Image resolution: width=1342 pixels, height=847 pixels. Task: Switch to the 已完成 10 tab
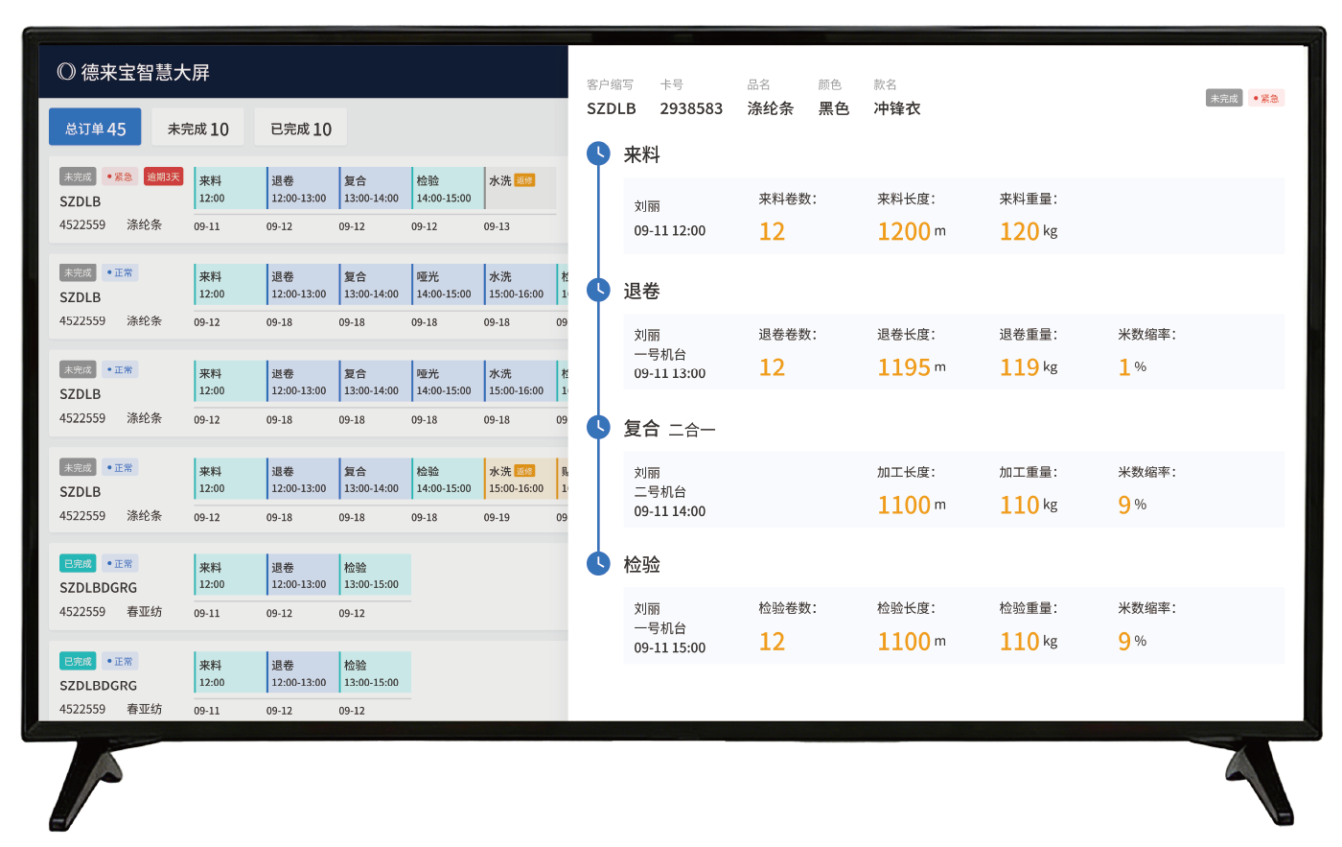pos(301,129)
